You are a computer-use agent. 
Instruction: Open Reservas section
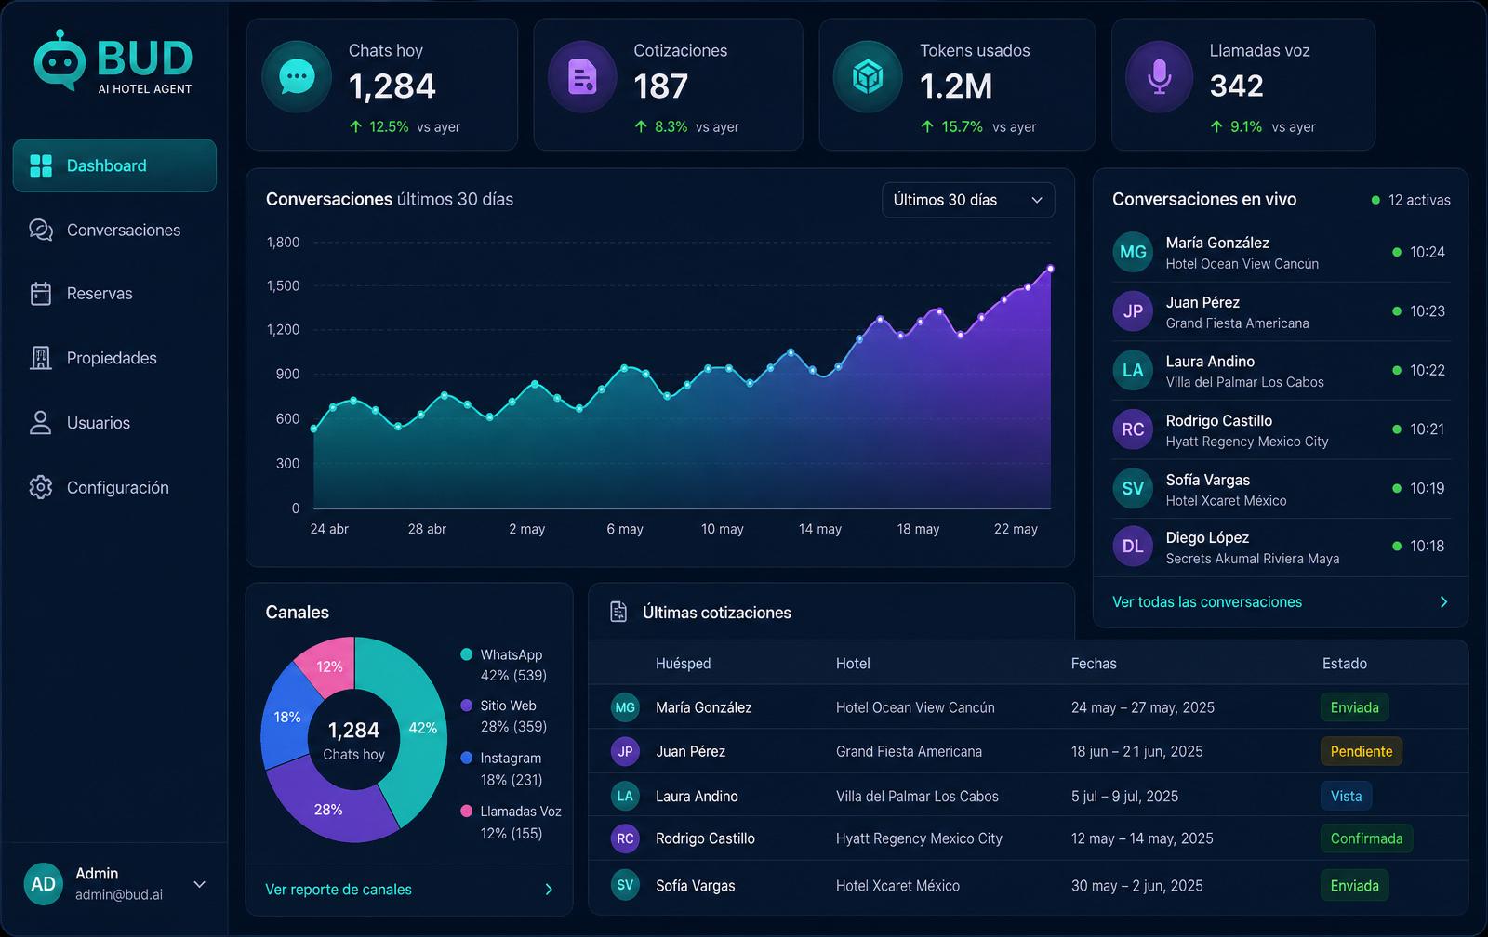114,294
